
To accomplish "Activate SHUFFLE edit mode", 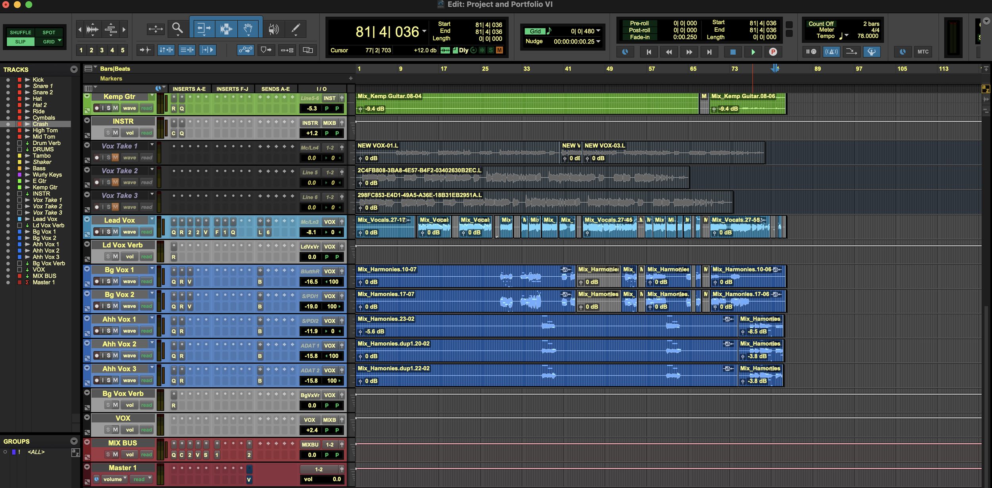I will click(x=20, y=33).
